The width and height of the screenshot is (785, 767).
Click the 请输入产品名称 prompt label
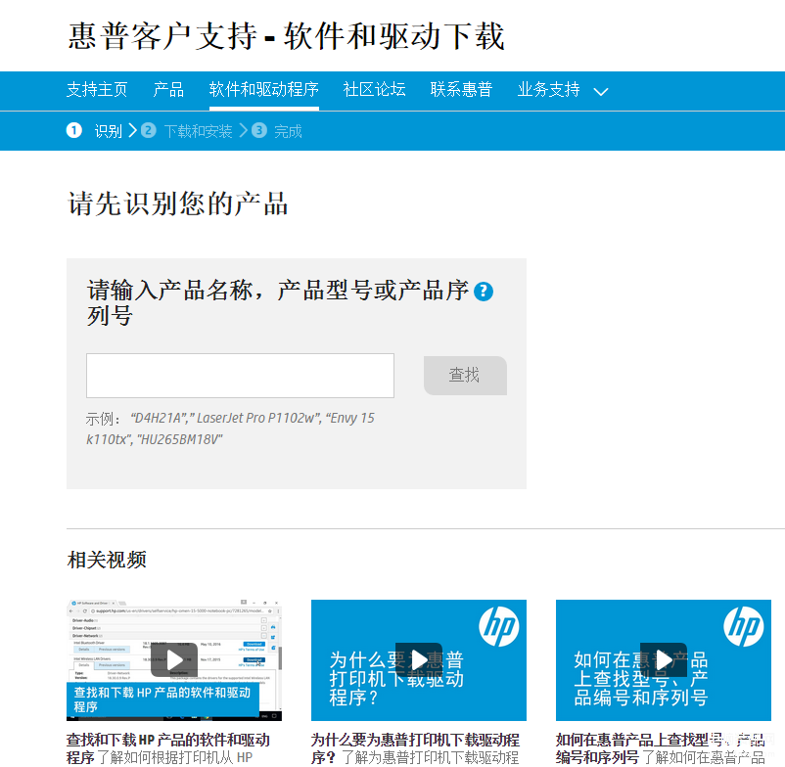[278, 302]
